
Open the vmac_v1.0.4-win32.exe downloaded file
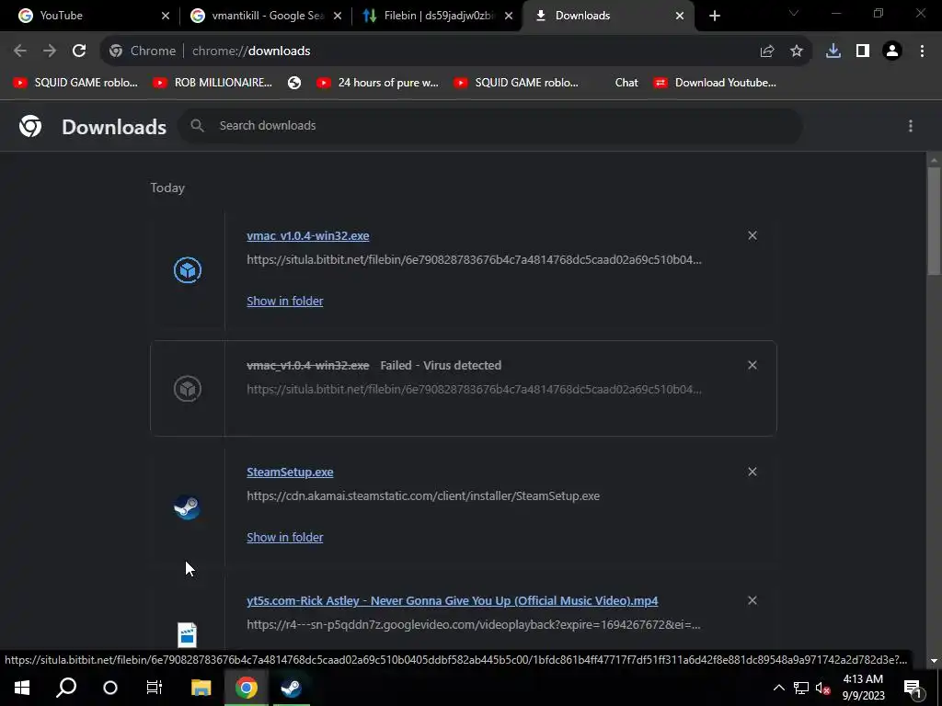tap(307, 236)
